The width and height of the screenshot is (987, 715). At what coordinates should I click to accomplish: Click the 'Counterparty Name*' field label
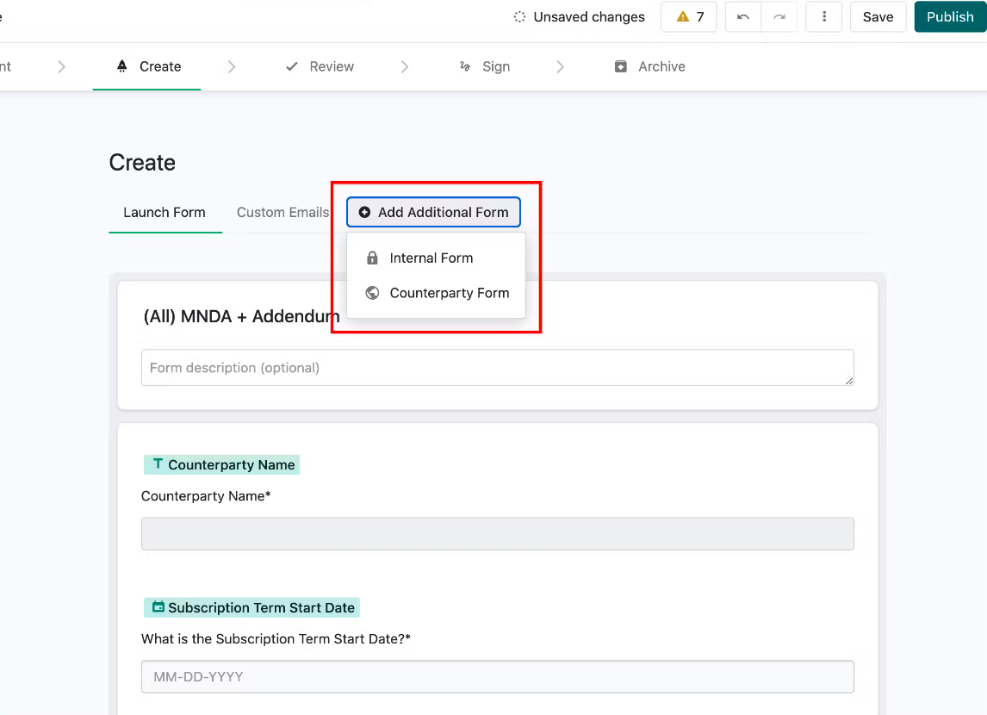206,496
